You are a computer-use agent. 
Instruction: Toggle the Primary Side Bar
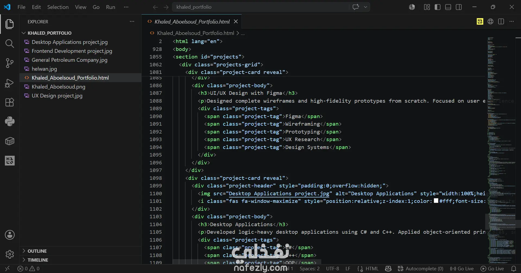437,7
